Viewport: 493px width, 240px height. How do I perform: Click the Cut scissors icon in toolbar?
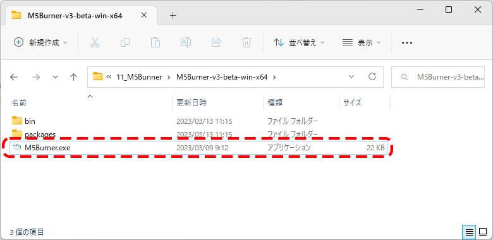click(95, 42)
